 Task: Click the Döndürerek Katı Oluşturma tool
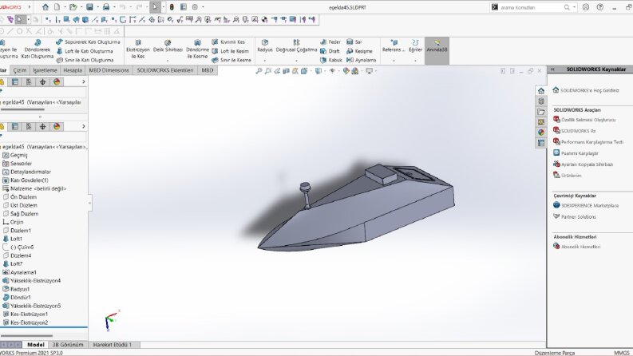tap(38, 49)
